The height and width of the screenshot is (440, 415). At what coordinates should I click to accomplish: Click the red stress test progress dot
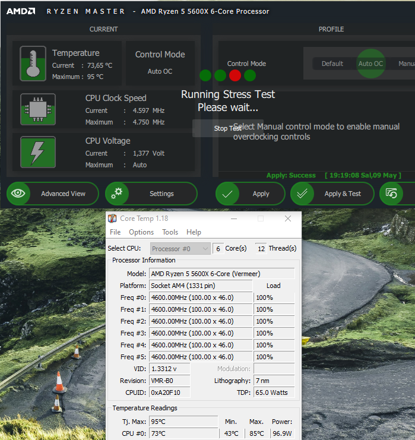[235, 75]
